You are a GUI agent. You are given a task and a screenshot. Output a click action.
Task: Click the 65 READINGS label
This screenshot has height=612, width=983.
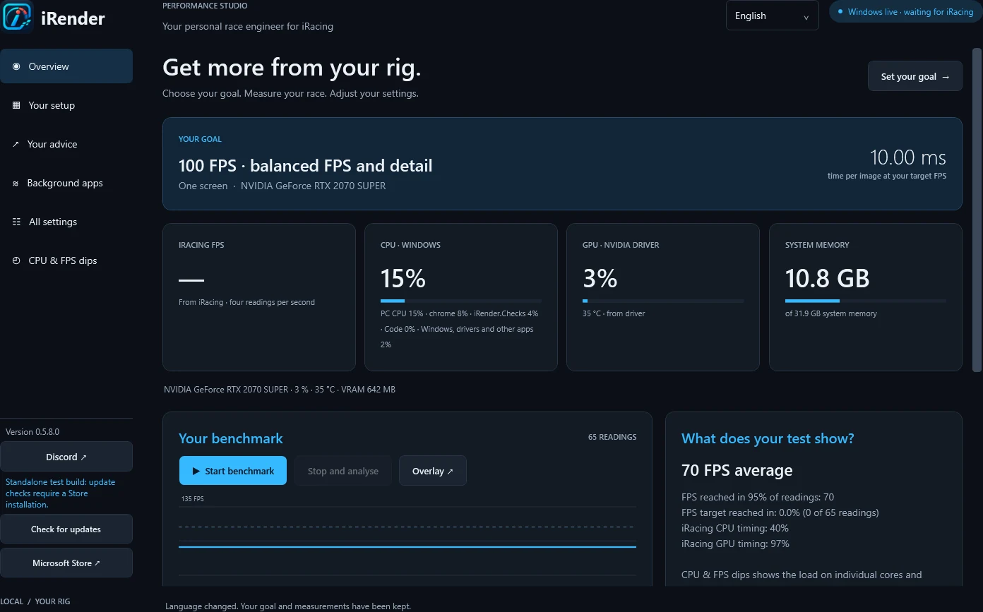tap(612, 437)
